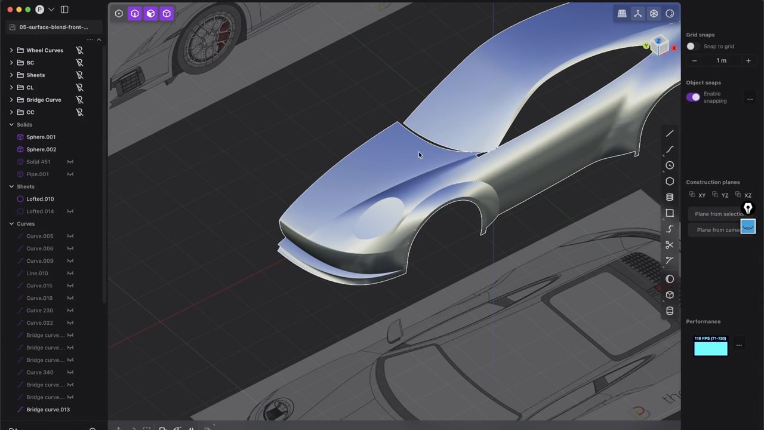Expand the Bridge Curve folder
764x430 pixels.
(x=11, y=100)
